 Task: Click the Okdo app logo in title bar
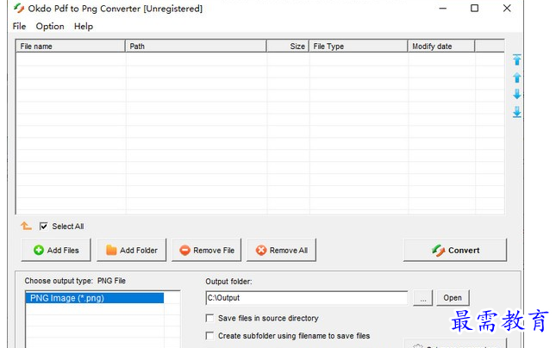19,8
